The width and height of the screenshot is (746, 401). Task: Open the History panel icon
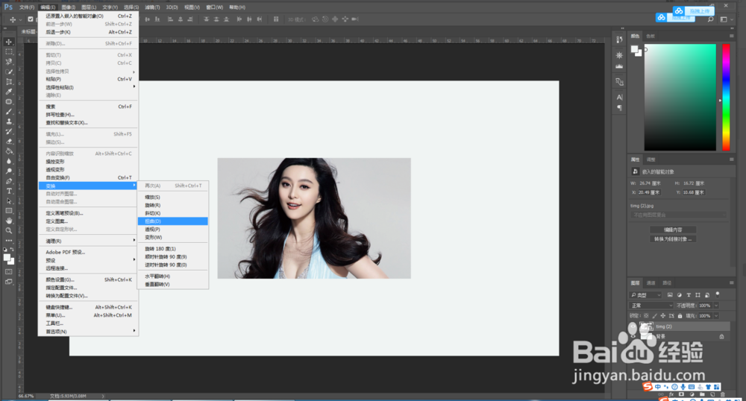click(619, 40)
